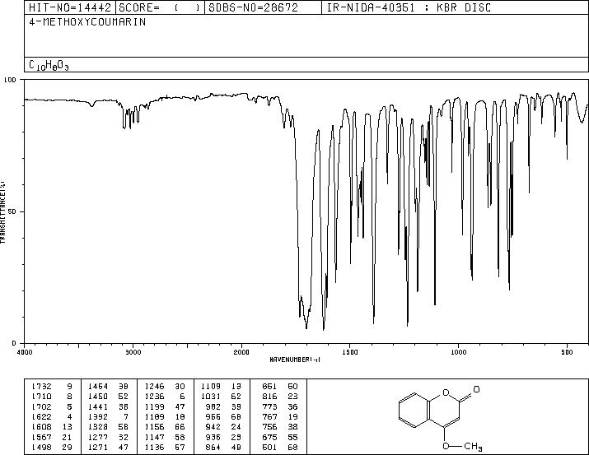Select peak table entry 1031
This screenshot has width=589, height=455.
click(222, 397)
